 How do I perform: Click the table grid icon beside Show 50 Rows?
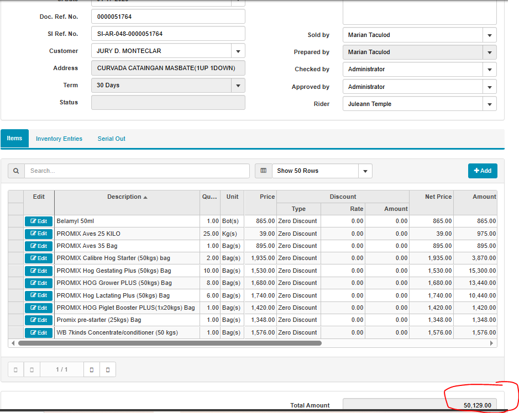(263, 171)
